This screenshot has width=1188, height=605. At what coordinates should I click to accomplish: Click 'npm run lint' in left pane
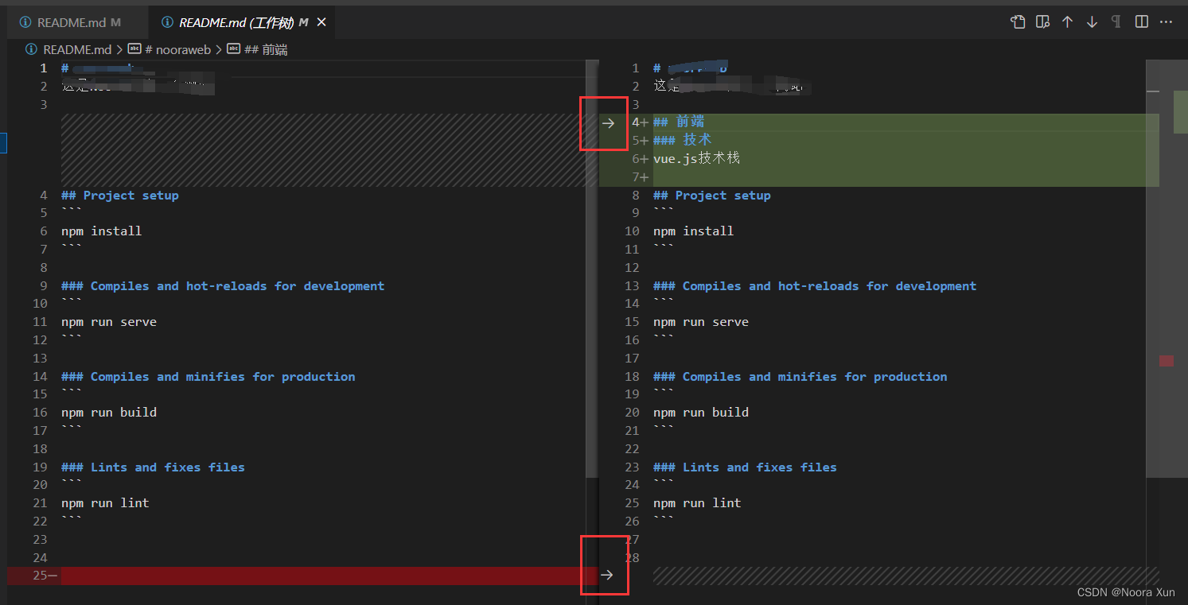click(105, 503)
